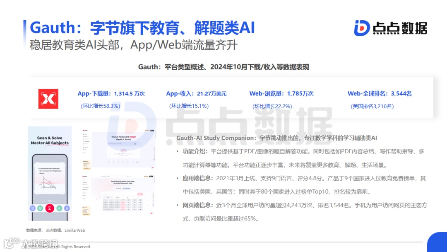
Task: Click '数据来源： 点点数据、SimilarWeb' footnote
Action: [x=55, y=230]
